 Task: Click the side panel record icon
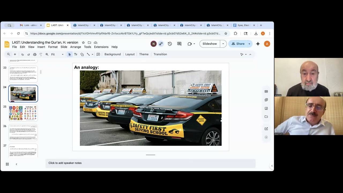266,137
